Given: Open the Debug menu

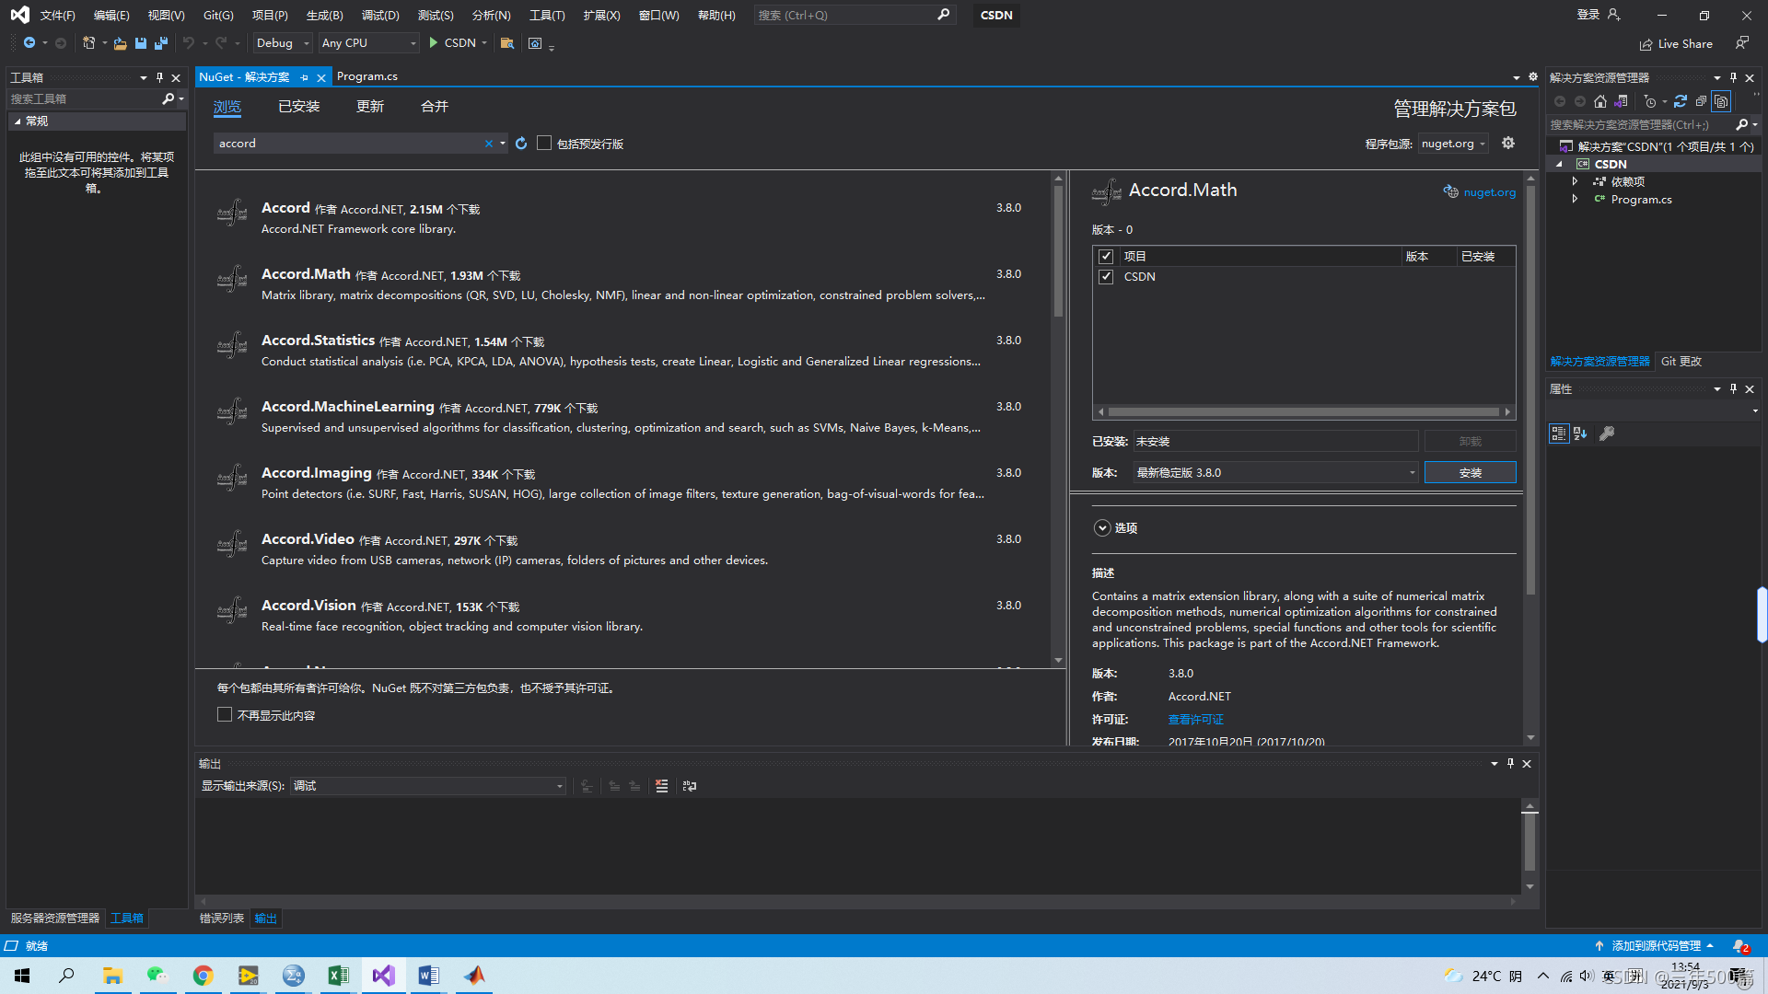Looking at the screenshot, I should tap(380, 16).
